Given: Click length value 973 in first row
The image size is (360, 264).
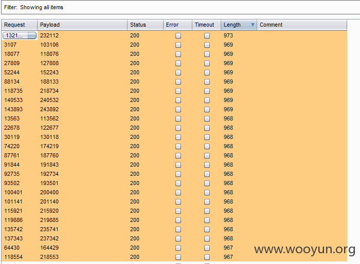Looking at the screenshot, I should 228,35.
